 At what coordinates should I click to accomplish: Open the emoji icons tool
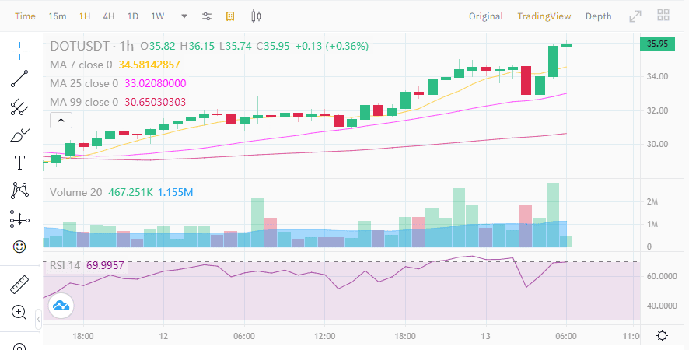point(19,247)
